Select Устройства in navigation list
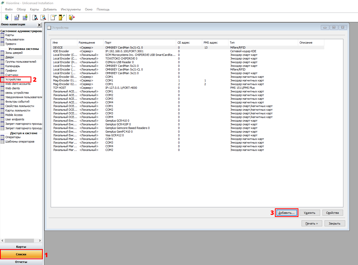The height and width of the screenshot is (265, 358). point(13,79)
